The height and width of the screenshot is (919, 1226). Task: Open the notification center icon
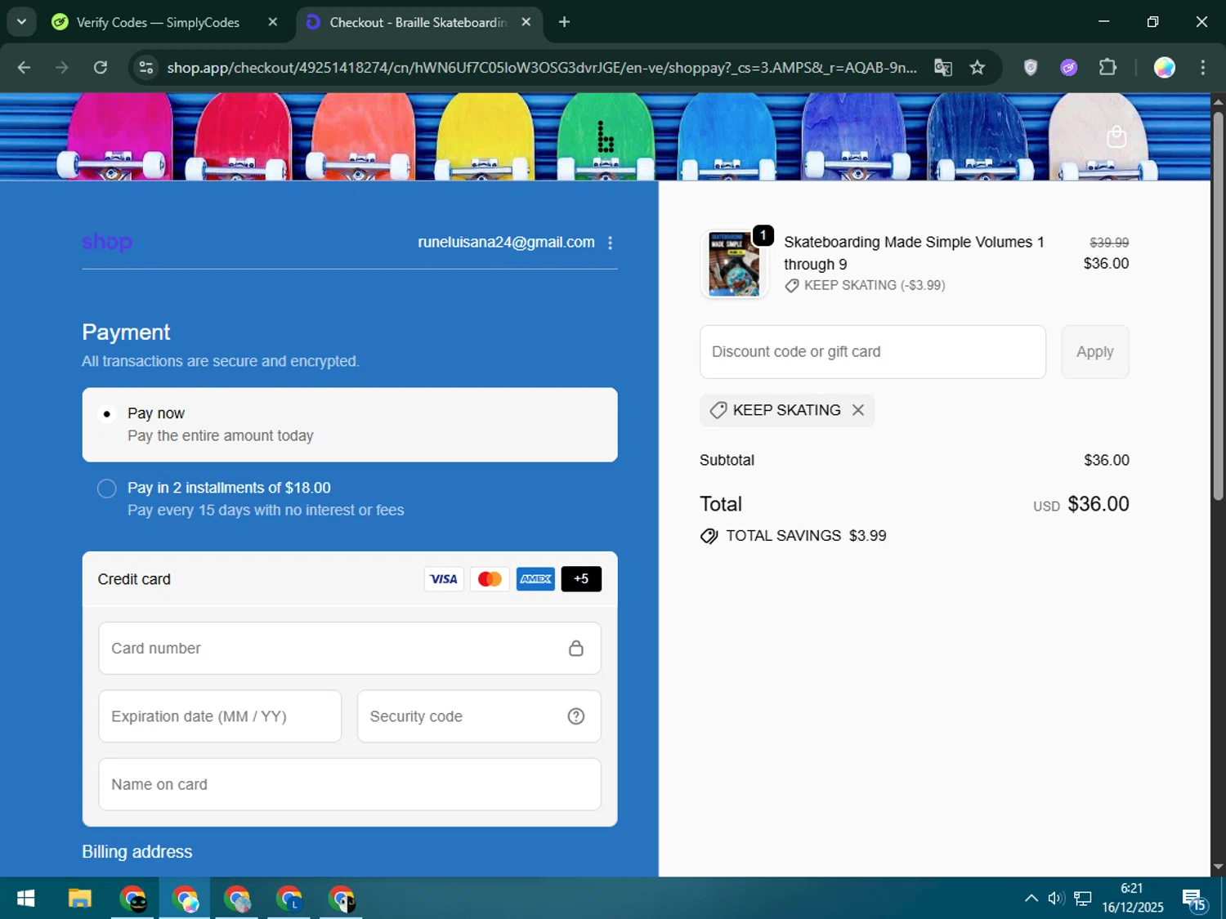coord(1194,899)
